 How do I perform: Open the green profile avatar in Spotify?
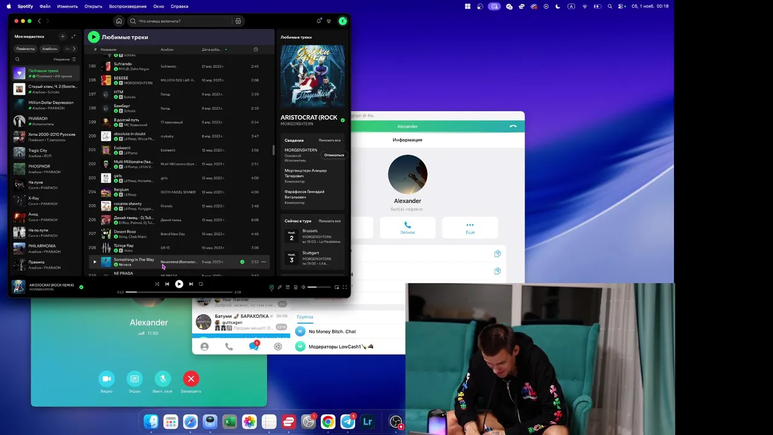(x=342, y=21)
